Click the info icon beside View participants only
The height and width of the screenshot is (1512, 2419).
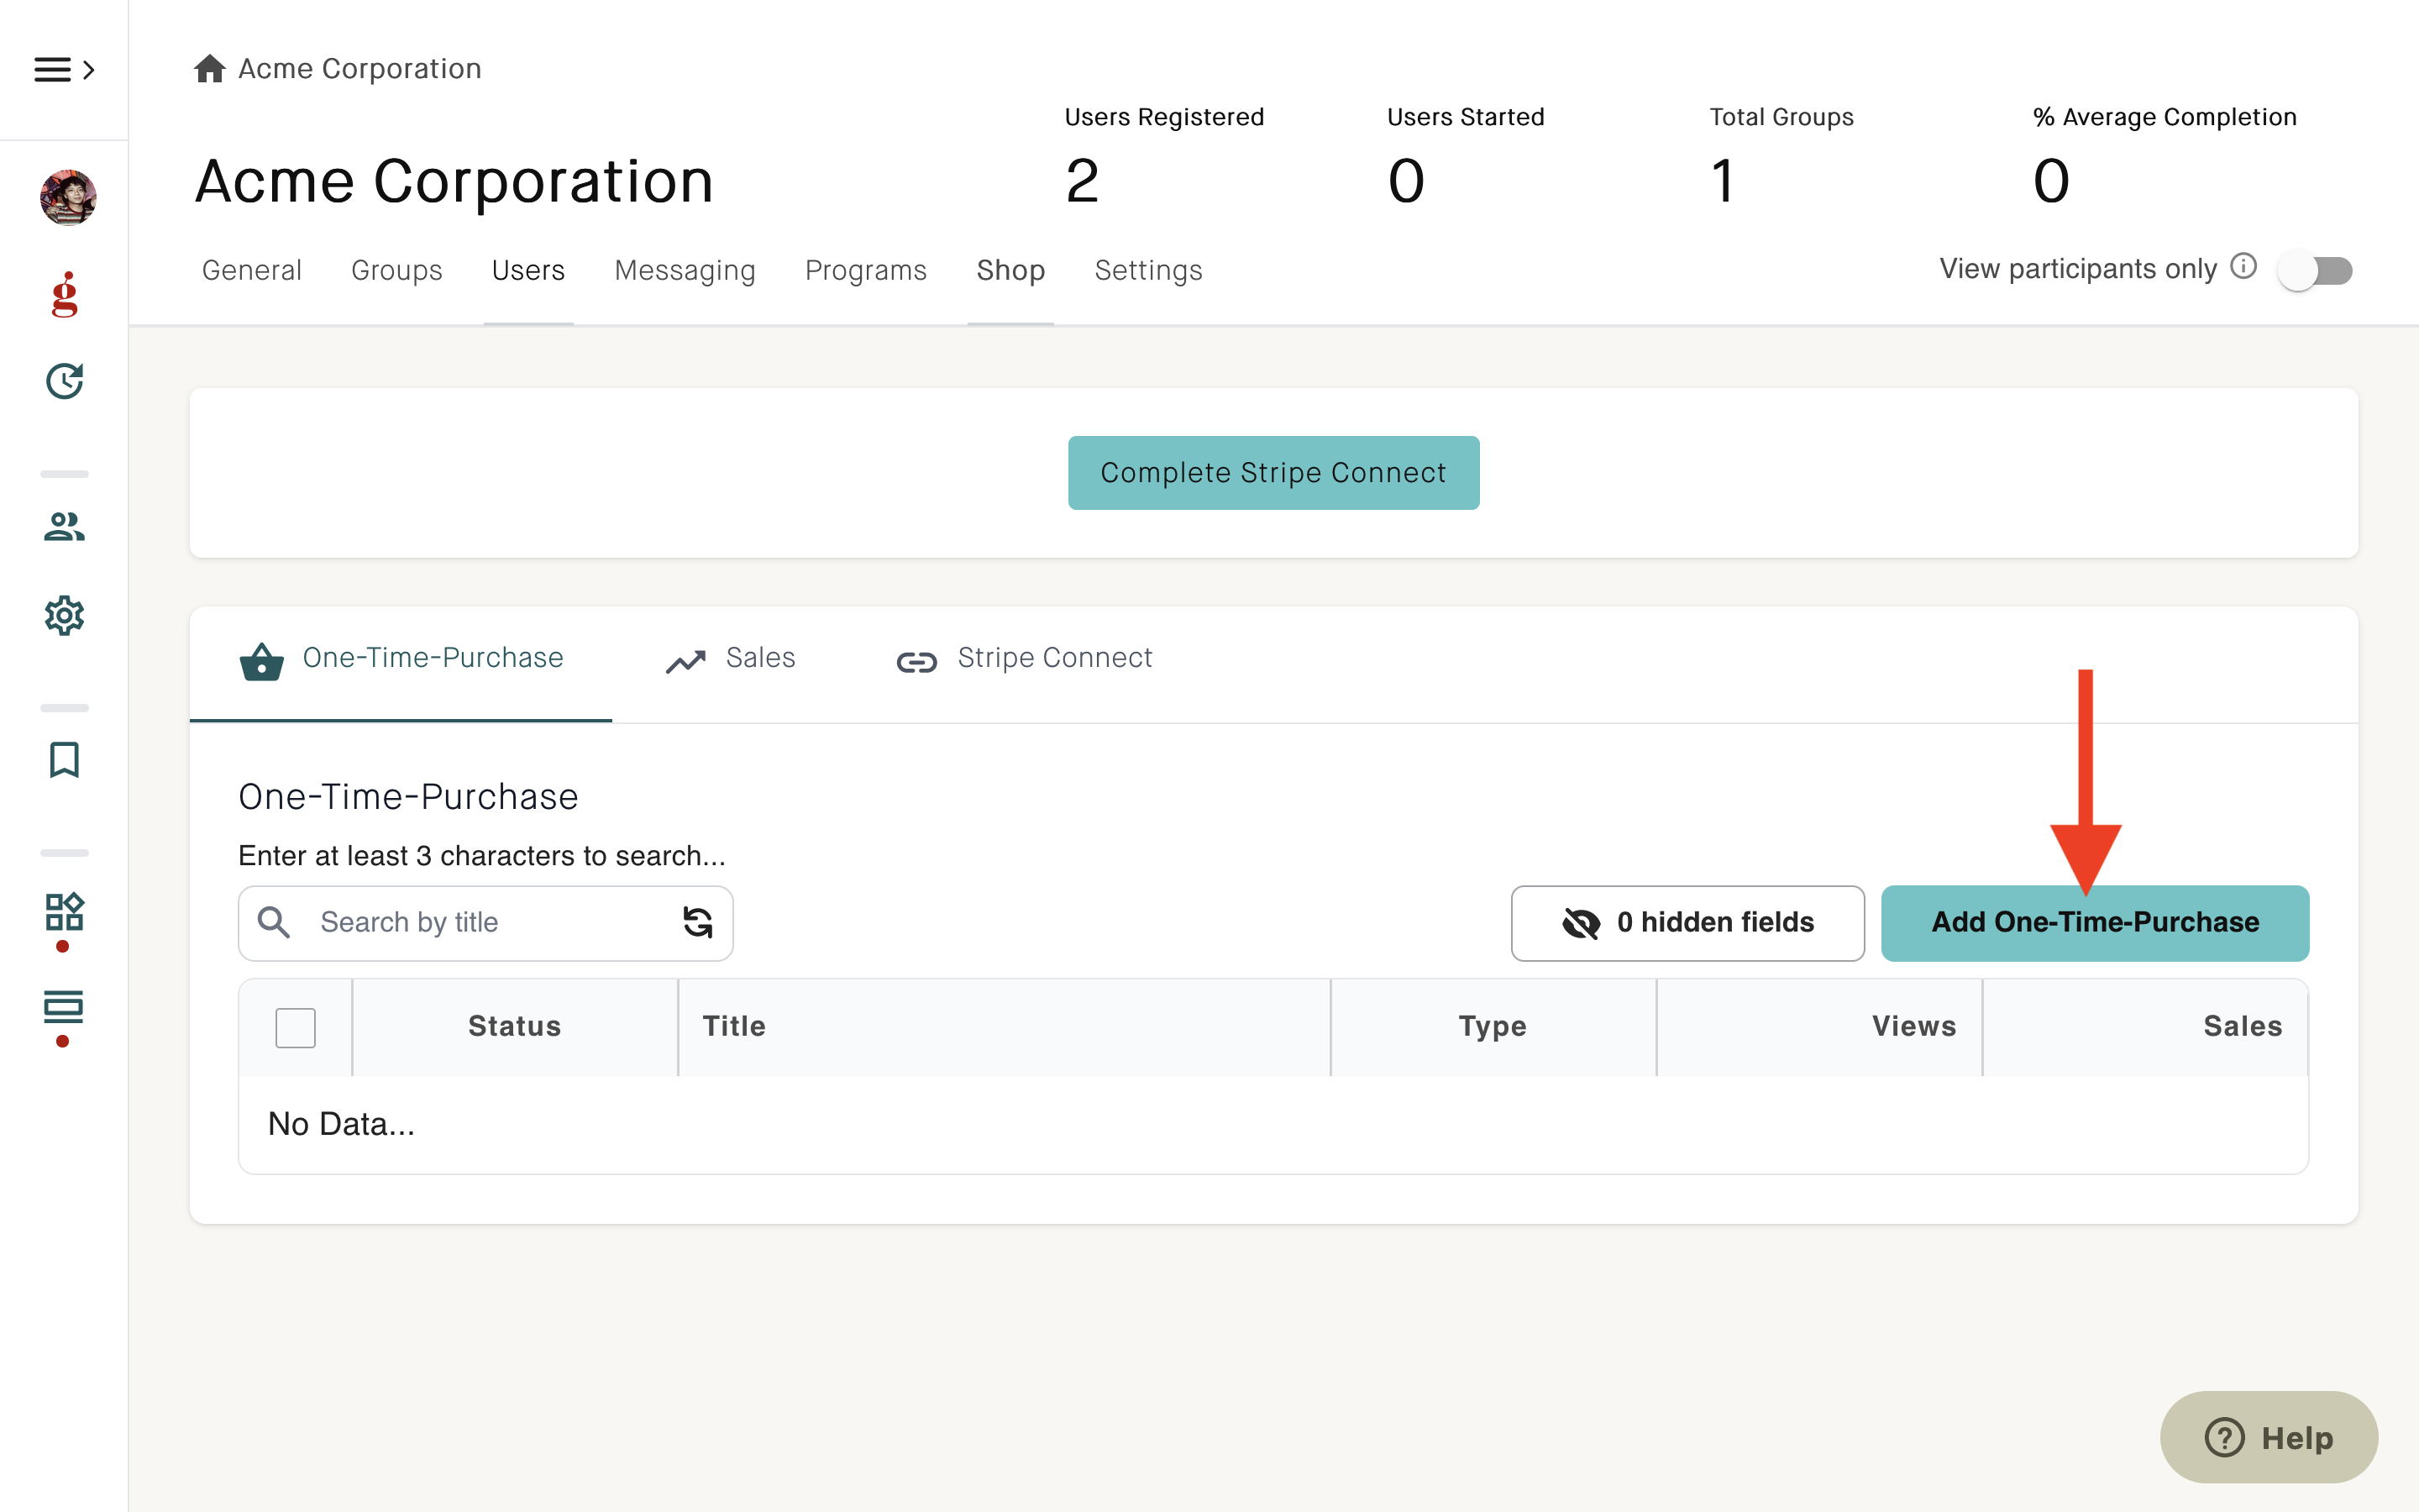click(x=2243, y=266)
